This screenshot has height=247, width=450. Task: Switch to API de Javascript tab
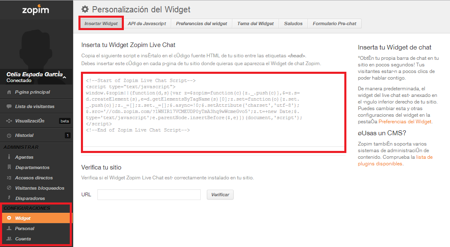click(147, 24)
